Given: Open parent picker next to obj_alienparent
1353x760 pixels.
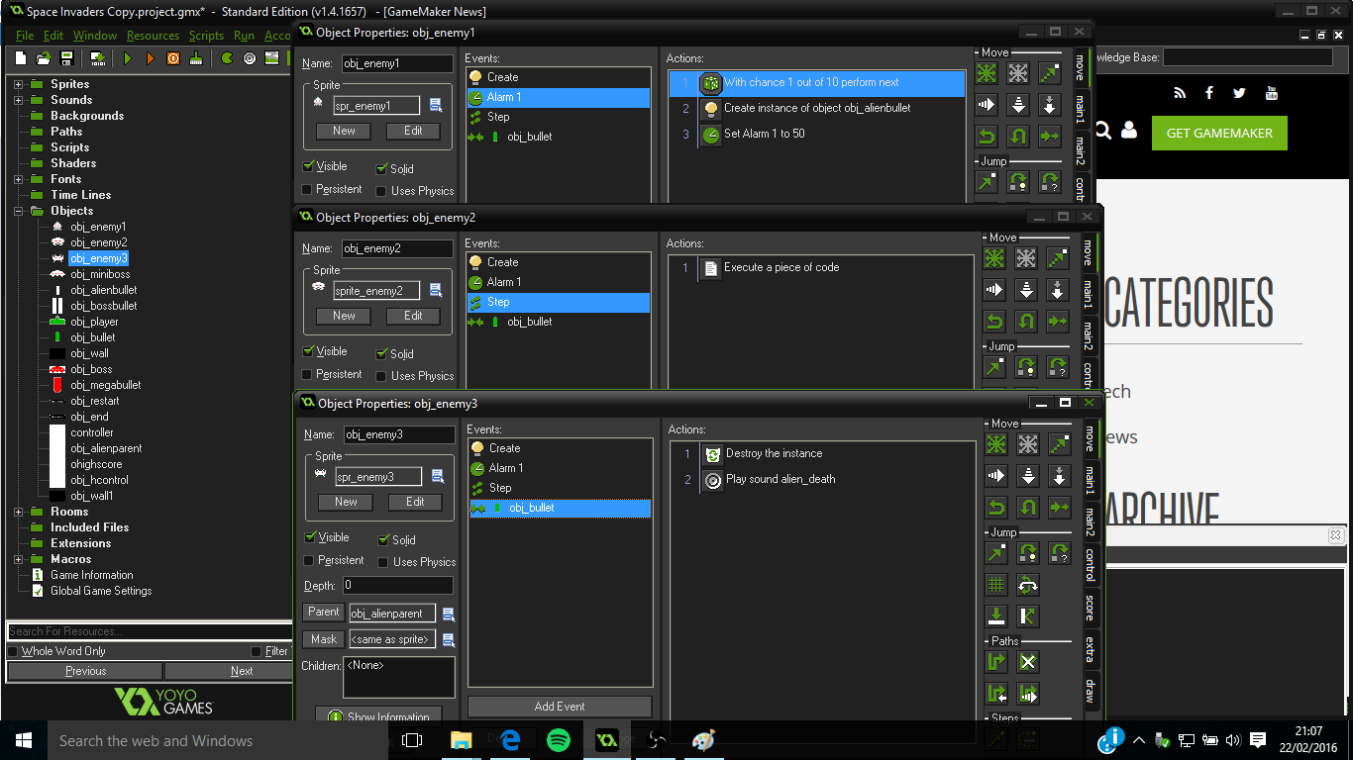Looking at the screenshot, I should pos(449,614).
